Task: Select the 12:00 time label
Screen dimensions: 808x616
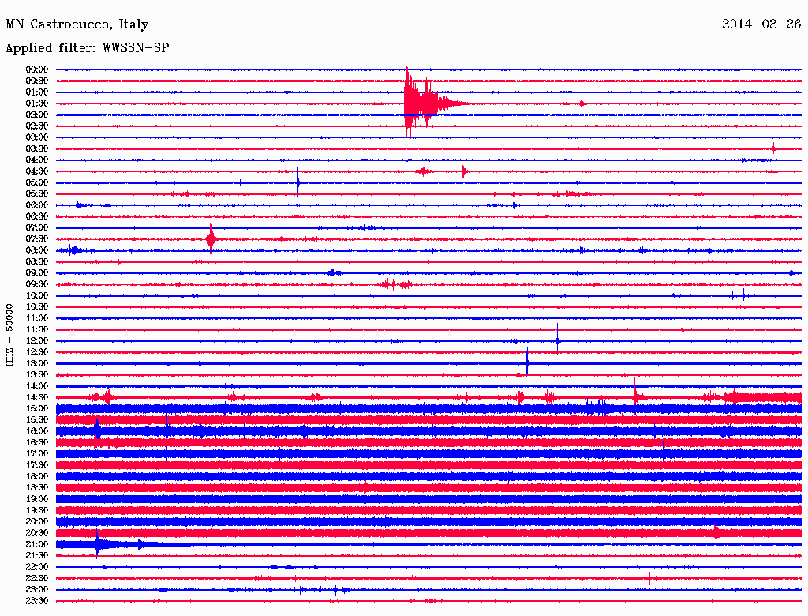Action: (36, 340)
